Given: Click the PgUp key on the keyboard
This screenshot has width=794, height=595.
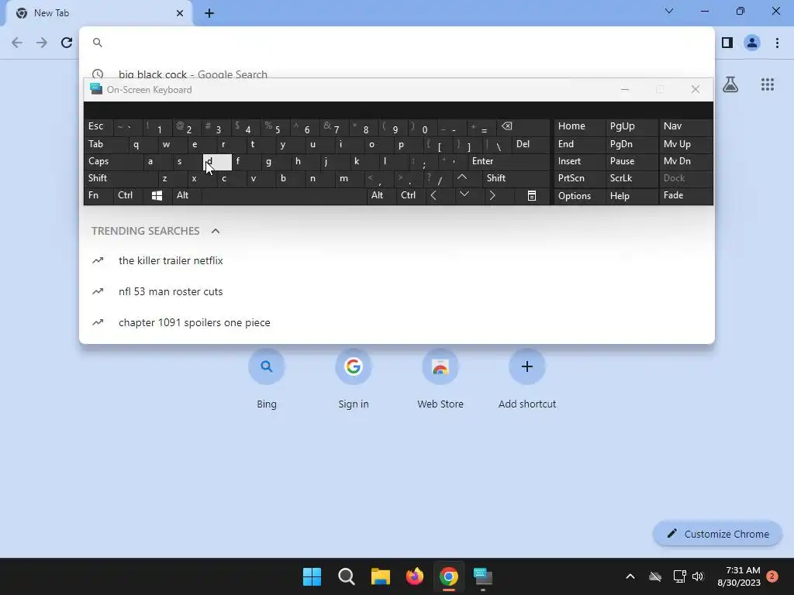Looking at the screenshot, I should [631, 127].
